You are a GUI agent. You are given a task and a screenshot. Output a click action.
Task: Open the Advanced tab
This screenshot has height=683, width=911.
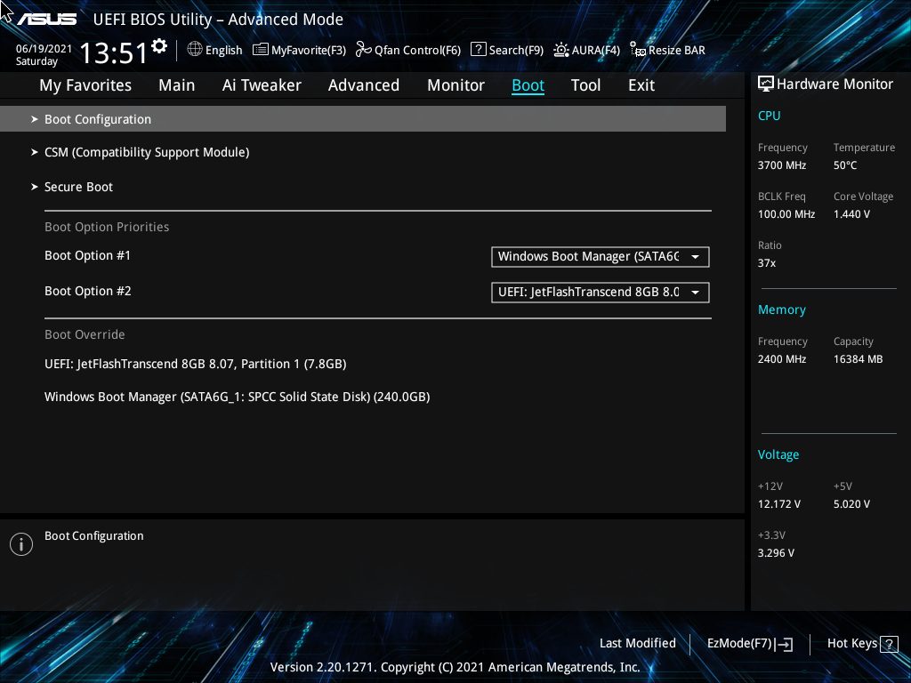click(364, 84)
